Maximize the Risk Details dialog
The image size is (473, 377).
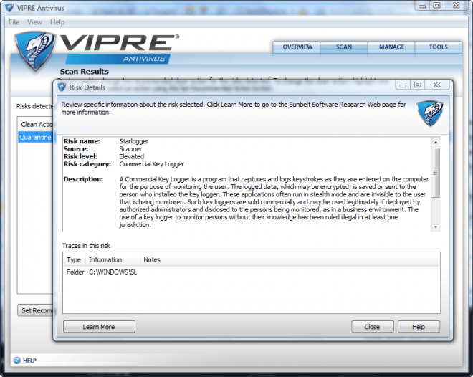click(417, 85)
